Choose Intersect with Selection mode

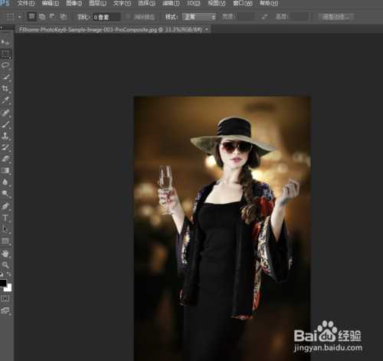tap(63, 17)
